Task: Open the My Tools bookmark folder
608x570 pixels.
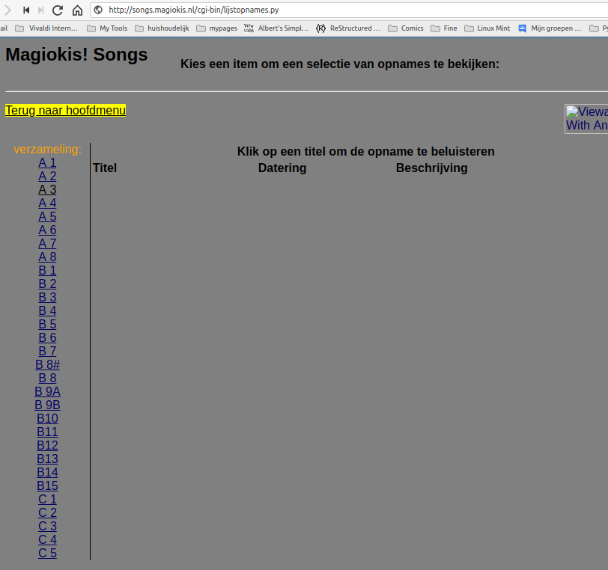Action: click(107, 28)
